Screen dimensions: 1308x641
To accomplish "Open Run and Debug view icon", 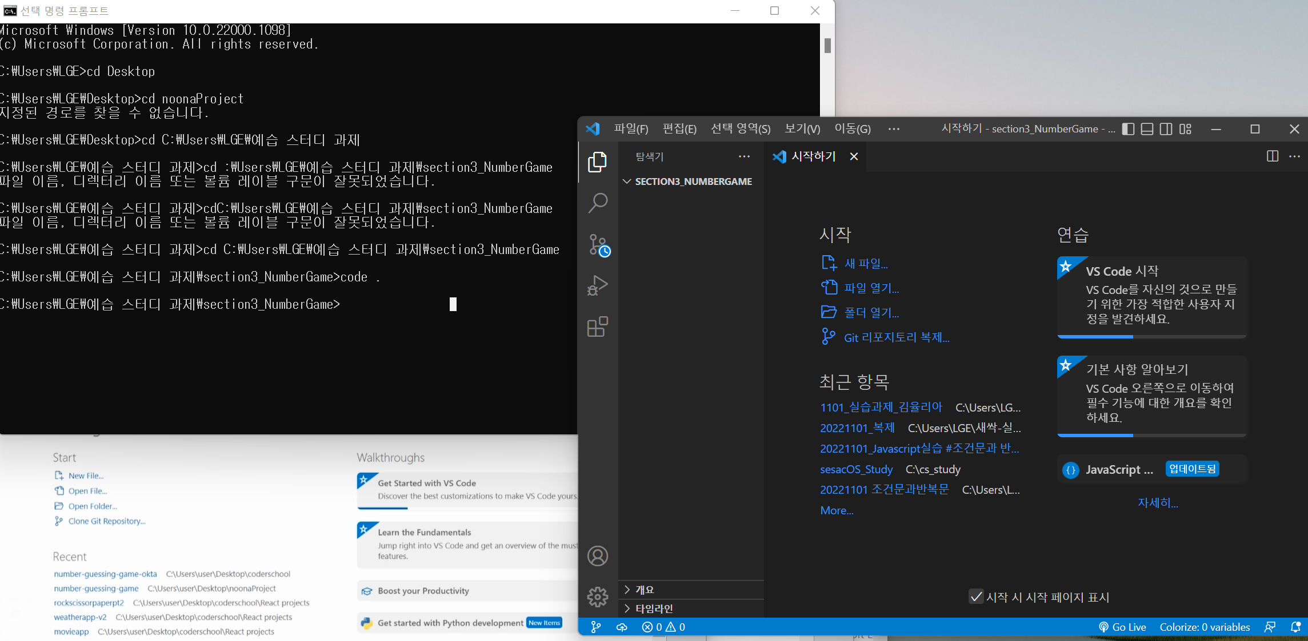I will (597, 285).
